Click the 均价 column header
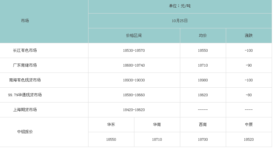The image size is (275, 149). point(203,36)
